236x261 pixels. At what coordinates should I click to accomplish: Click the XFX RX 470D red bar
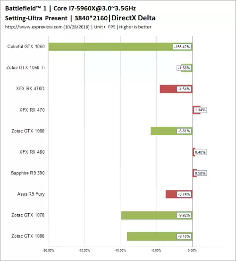pyautogui.click(x=176, y=89)
